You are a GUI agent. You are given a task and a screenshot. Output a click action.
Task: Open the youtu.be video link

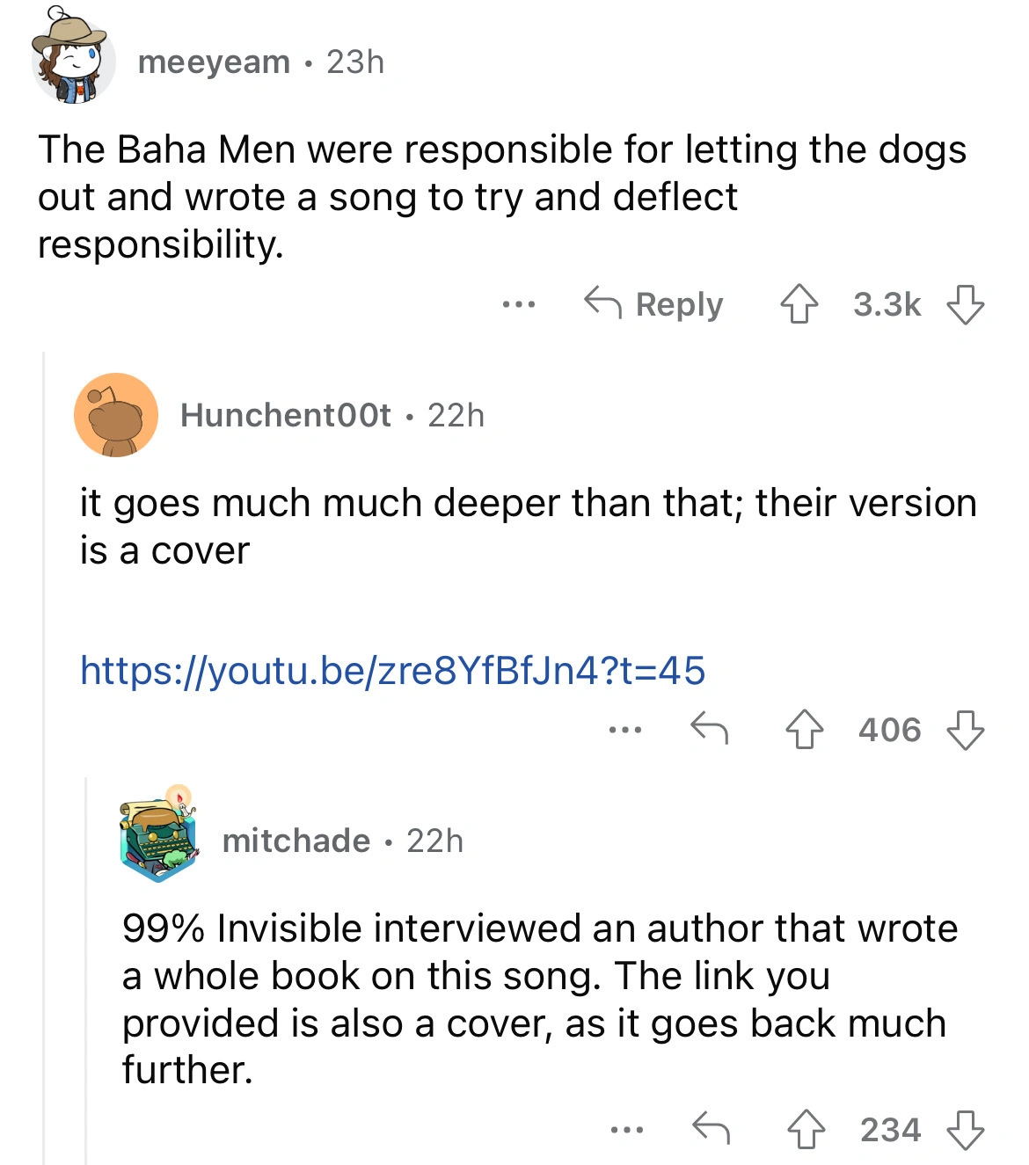(x=392, y=670)
